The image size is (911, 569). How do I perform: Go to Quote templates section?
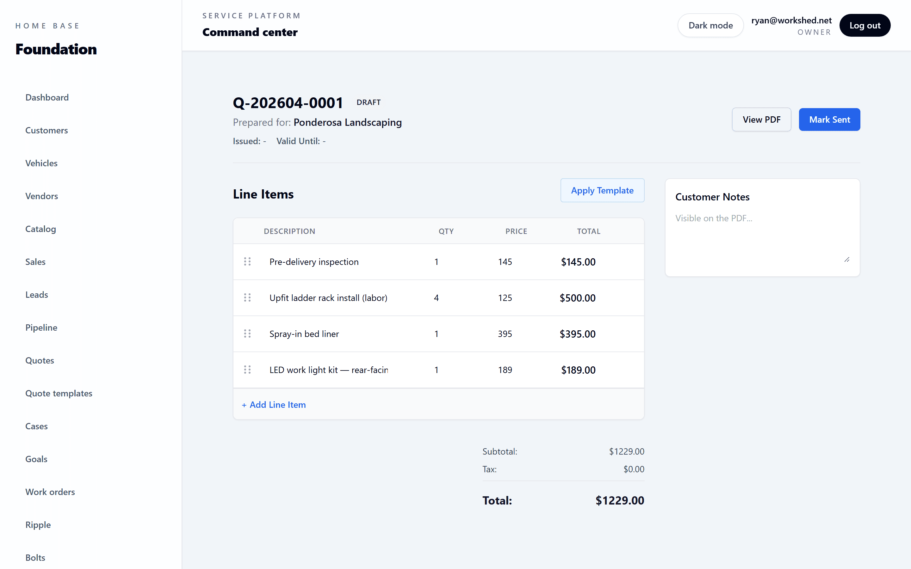click(59, 393)
